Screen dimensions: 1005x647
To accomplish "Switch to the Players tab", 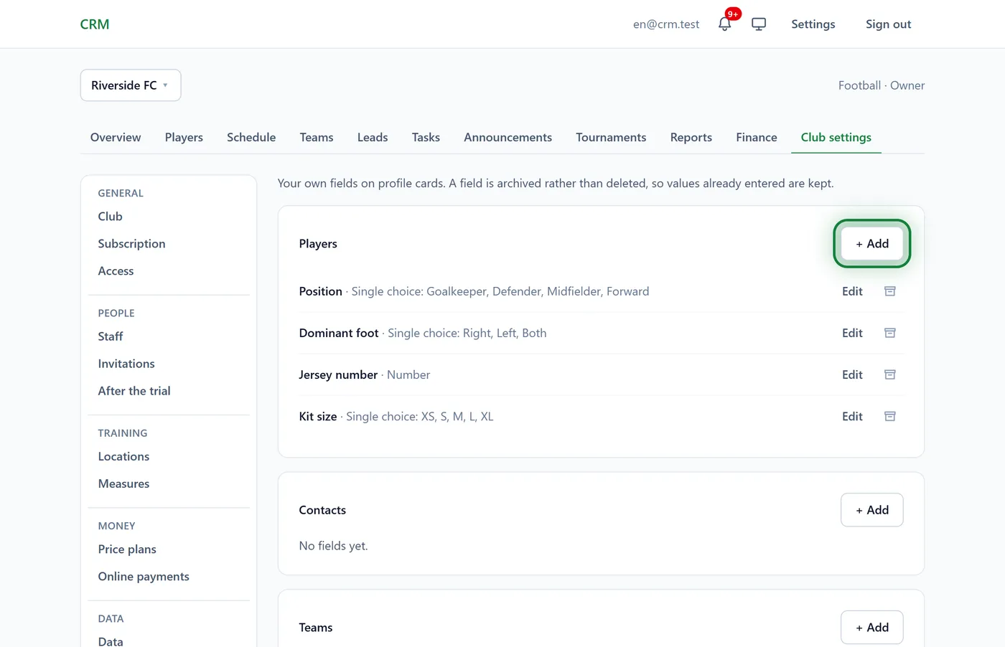I will click(x=184, y=137).
